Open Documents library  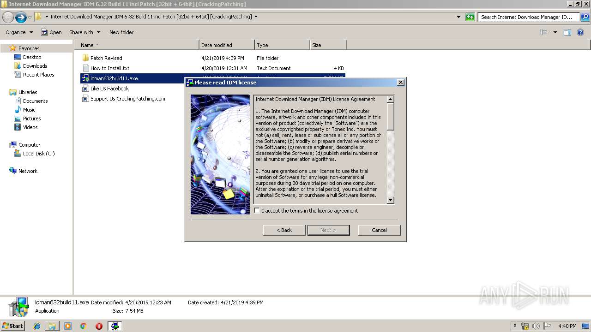pos(35,101)
